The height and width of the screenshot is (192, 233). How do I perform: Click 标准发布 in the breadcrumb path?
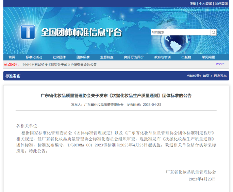tap(220, 76)
